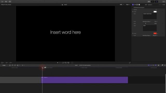Open the retime tools popup

[7, 63]
